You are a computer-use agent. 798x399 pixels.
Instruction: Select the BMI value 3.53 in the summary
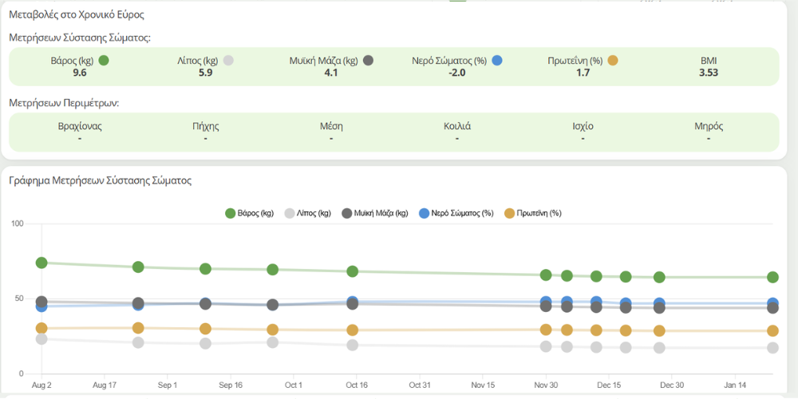(709, 73)
